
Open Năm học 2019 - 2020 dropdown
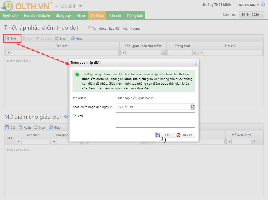pos(252,15)
